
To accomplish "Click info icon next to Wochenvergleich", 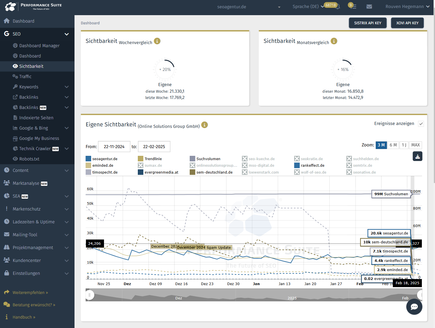I will tap(157, 41).
